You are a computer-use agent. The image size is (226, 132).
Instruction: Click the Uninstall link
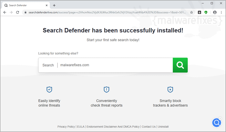(163, 127)
